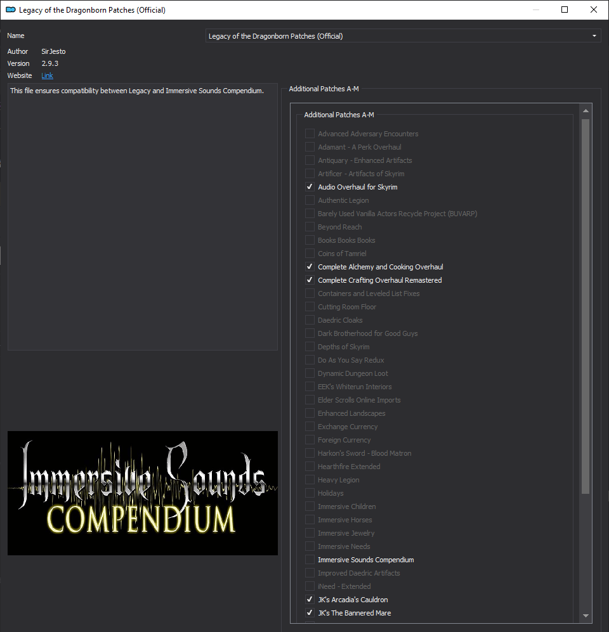Tick Immersive Horses checkbox
Image resolution: width=609 pixels, height=632 pixels.
tap(310, 520)
